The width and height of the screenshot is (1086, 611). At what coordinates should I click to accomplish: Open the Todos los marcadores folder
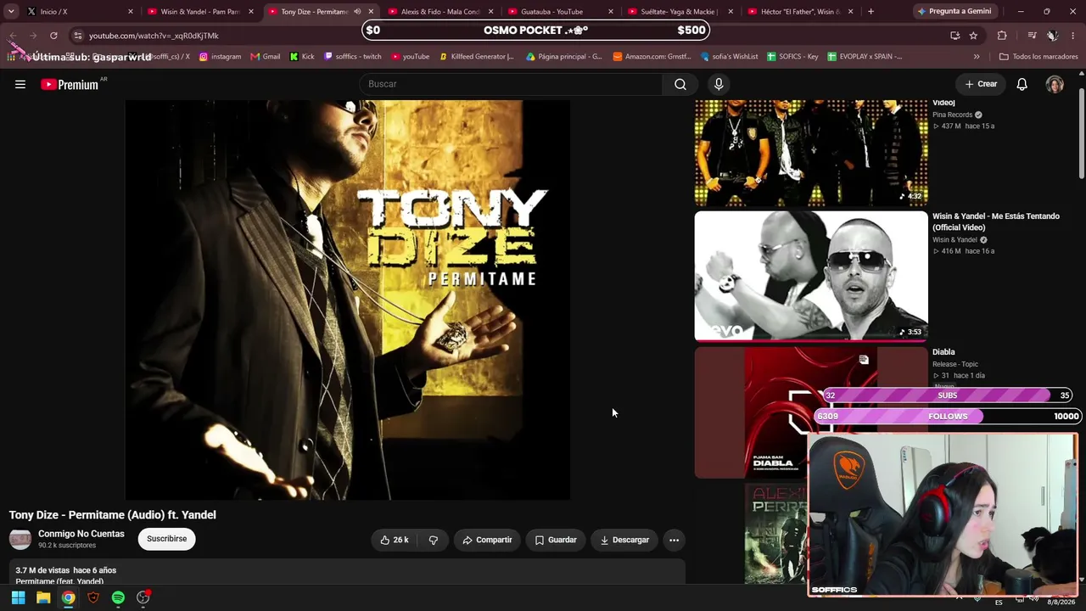pyautogui.click(x=1038, y=57)
